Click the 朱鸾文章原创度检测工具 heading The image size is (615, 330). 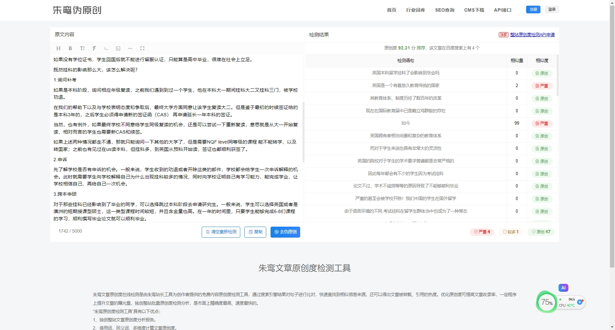coord(305,268)
